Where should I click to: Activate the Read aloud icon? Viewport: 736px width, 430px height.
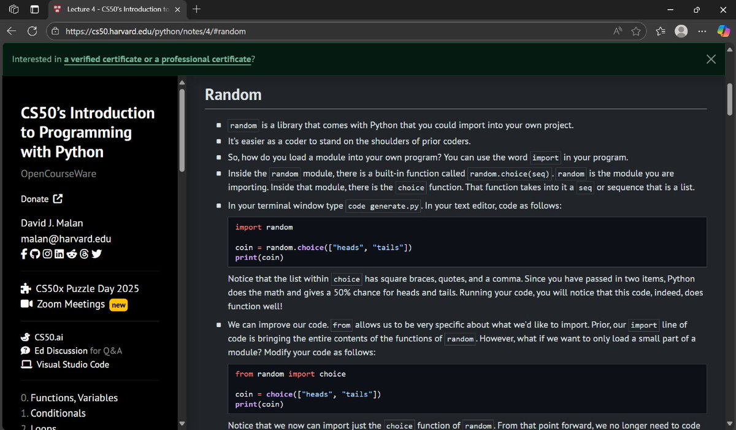pyautogui.click(x=618, y=31)
